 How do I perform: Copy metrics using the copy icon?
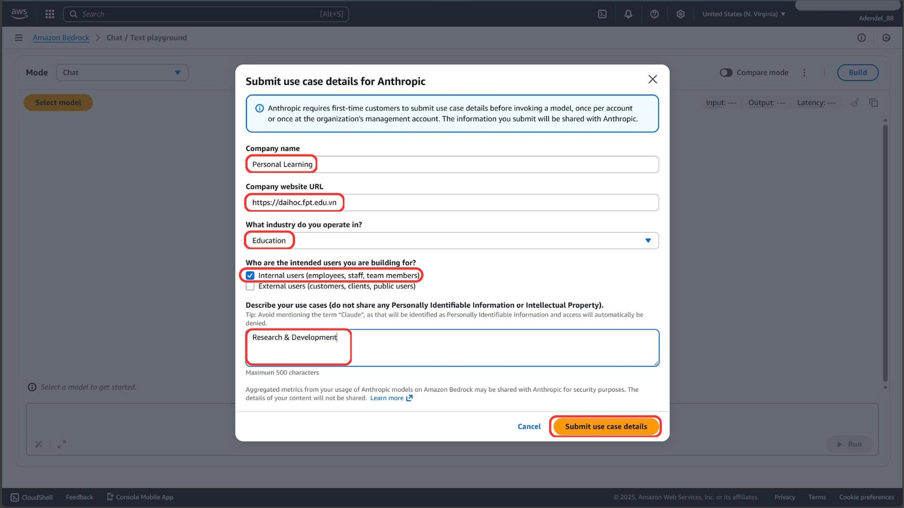tap(874, 102)
